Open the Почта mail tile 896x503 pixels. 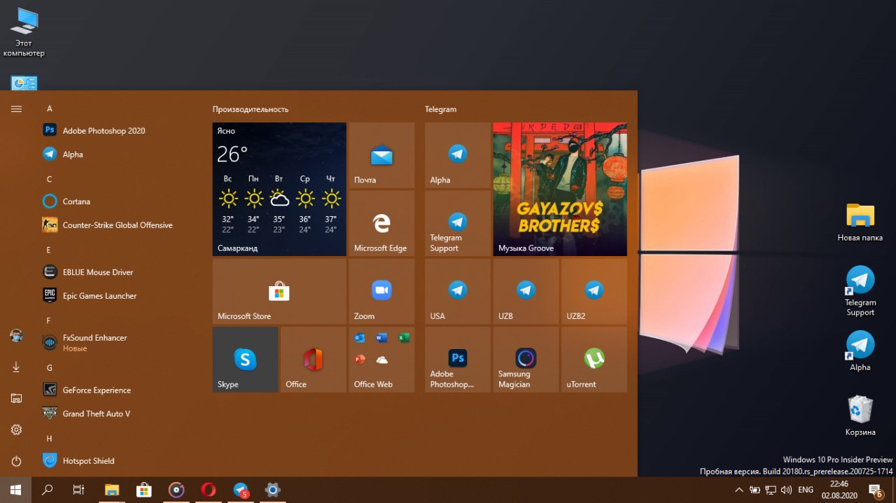pos(381,155)
